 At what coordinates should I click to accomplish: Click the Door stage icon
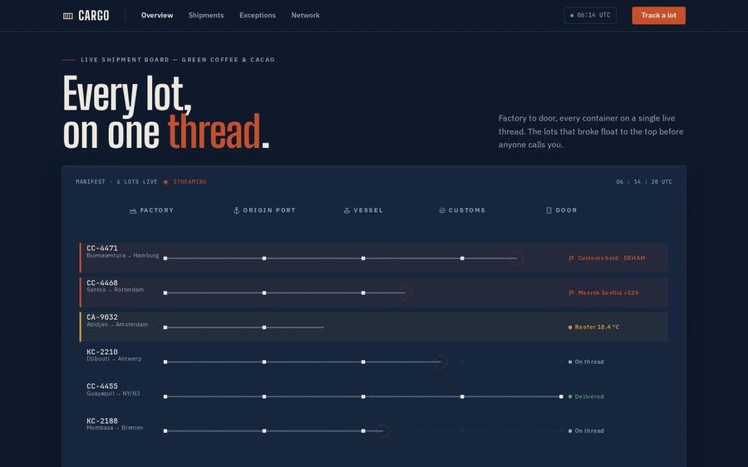coord(549,210)
